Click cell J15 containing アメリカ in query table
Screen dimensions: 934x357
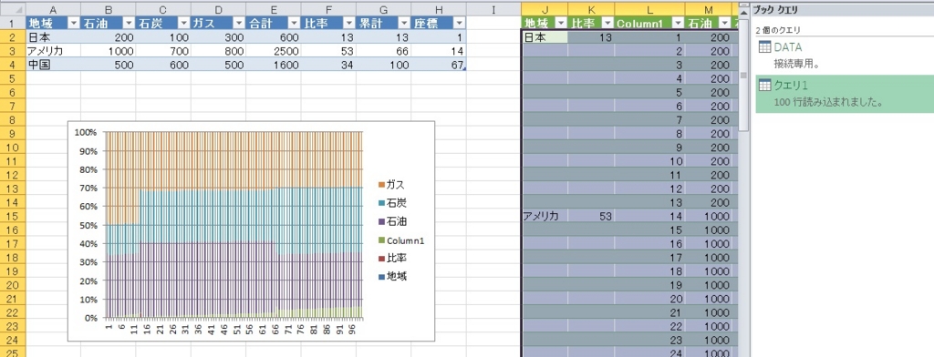(x=545, y=216)
